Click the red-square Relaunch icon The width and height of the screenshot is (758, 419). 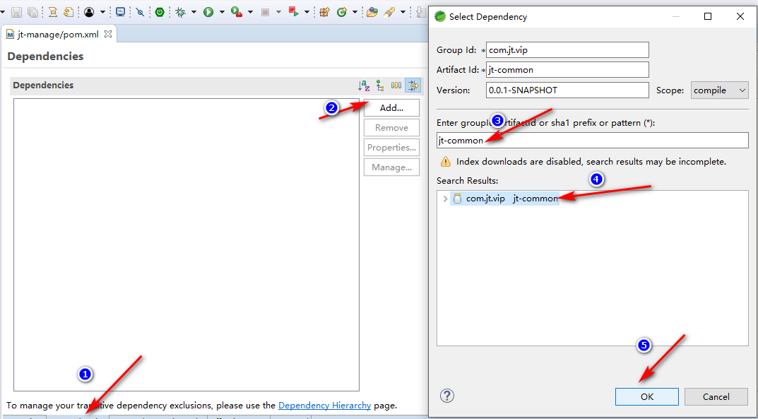coord(293,11)
